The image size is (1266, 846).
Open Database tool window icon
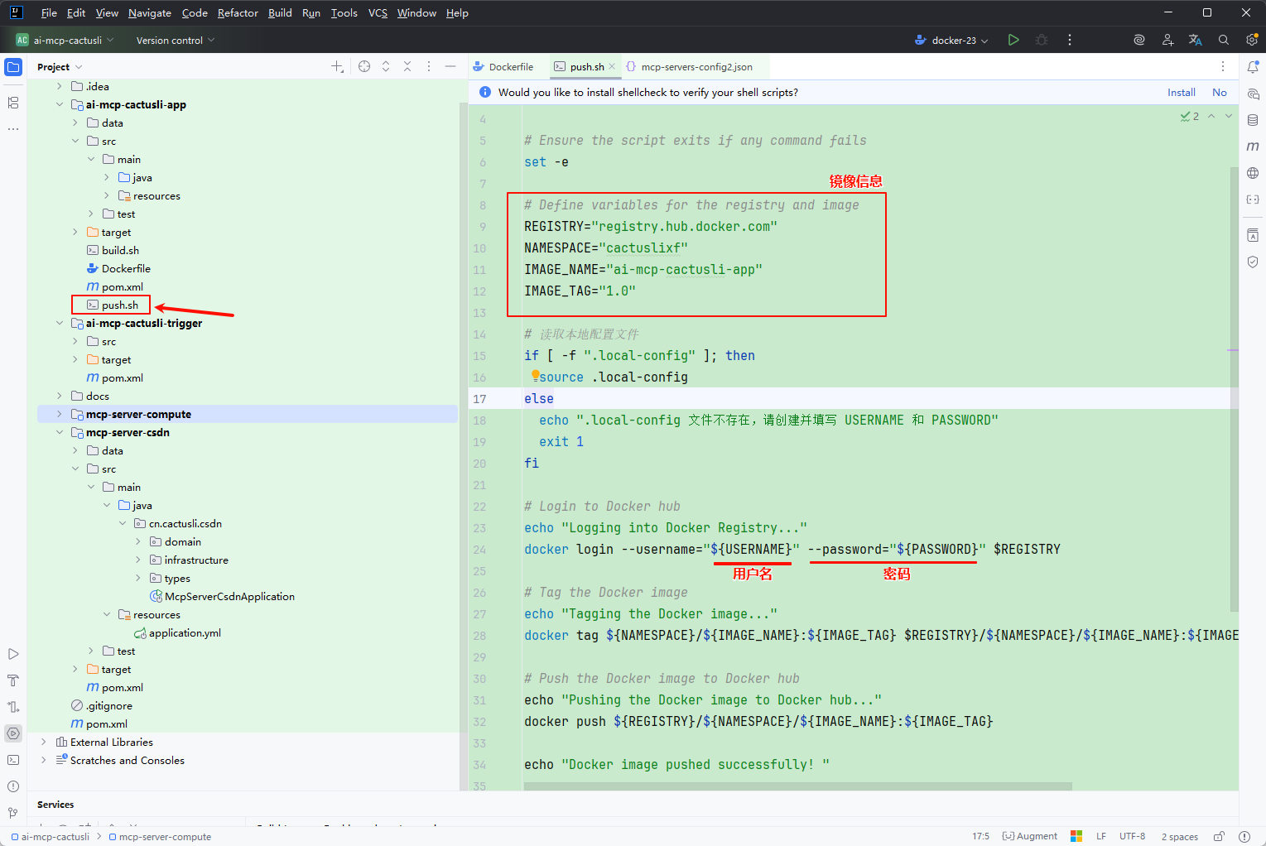tap(1253, 120)
